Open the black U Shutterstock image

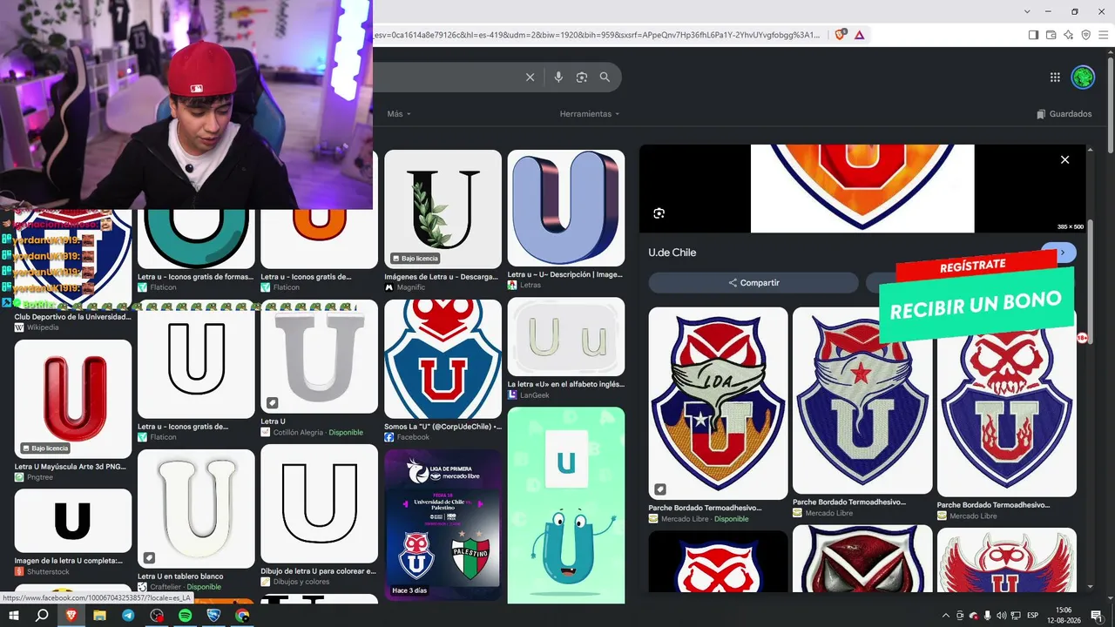coord(73,521)
